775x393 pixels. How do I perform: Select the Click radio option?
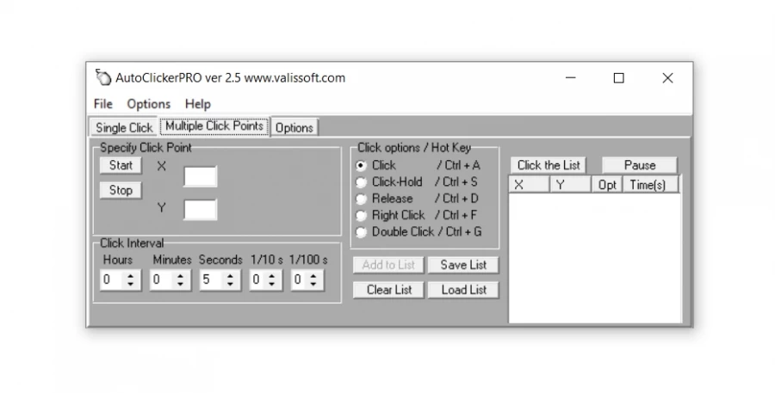pos(362,165)
